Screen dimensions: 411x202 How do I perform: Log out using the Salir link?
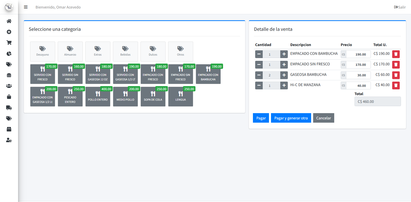[400, 7]
